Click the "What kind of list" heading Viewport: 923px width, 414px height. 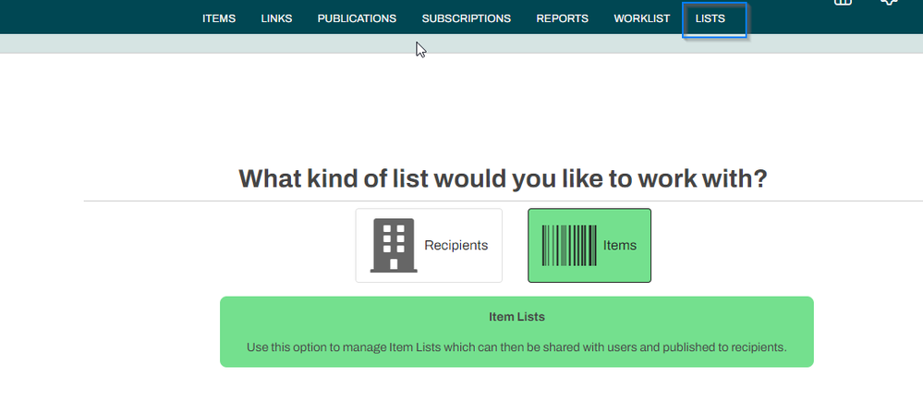tap(503, 178)
